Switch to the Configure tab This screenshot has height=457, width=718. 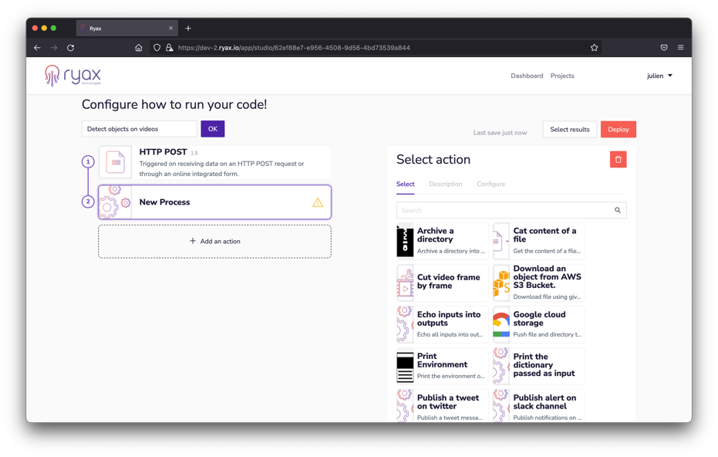tap(490, 184)
